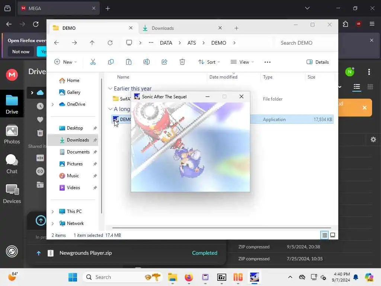Image resolution: width=381 pixels, height=286 pixels.
Task: Open the New dropdown in Explorer
Action: pos(65,62)
